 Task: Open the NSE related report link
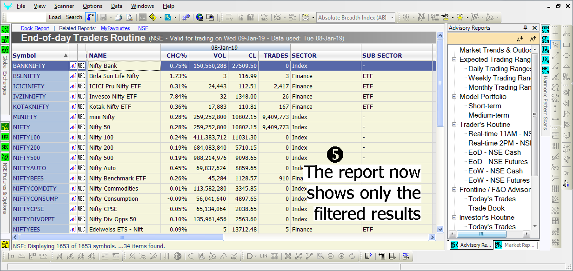pyautogui.click(x=143, y=28)
